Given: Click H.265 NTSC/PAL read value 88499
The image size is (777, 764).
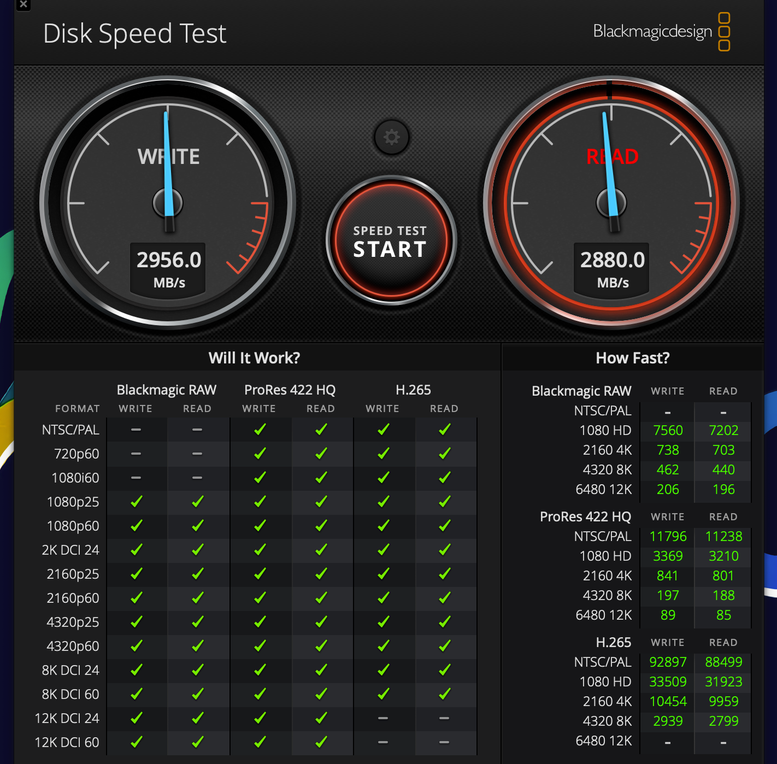Looking at the screenshot, I should pyautogui.click(x=723, y=662).
